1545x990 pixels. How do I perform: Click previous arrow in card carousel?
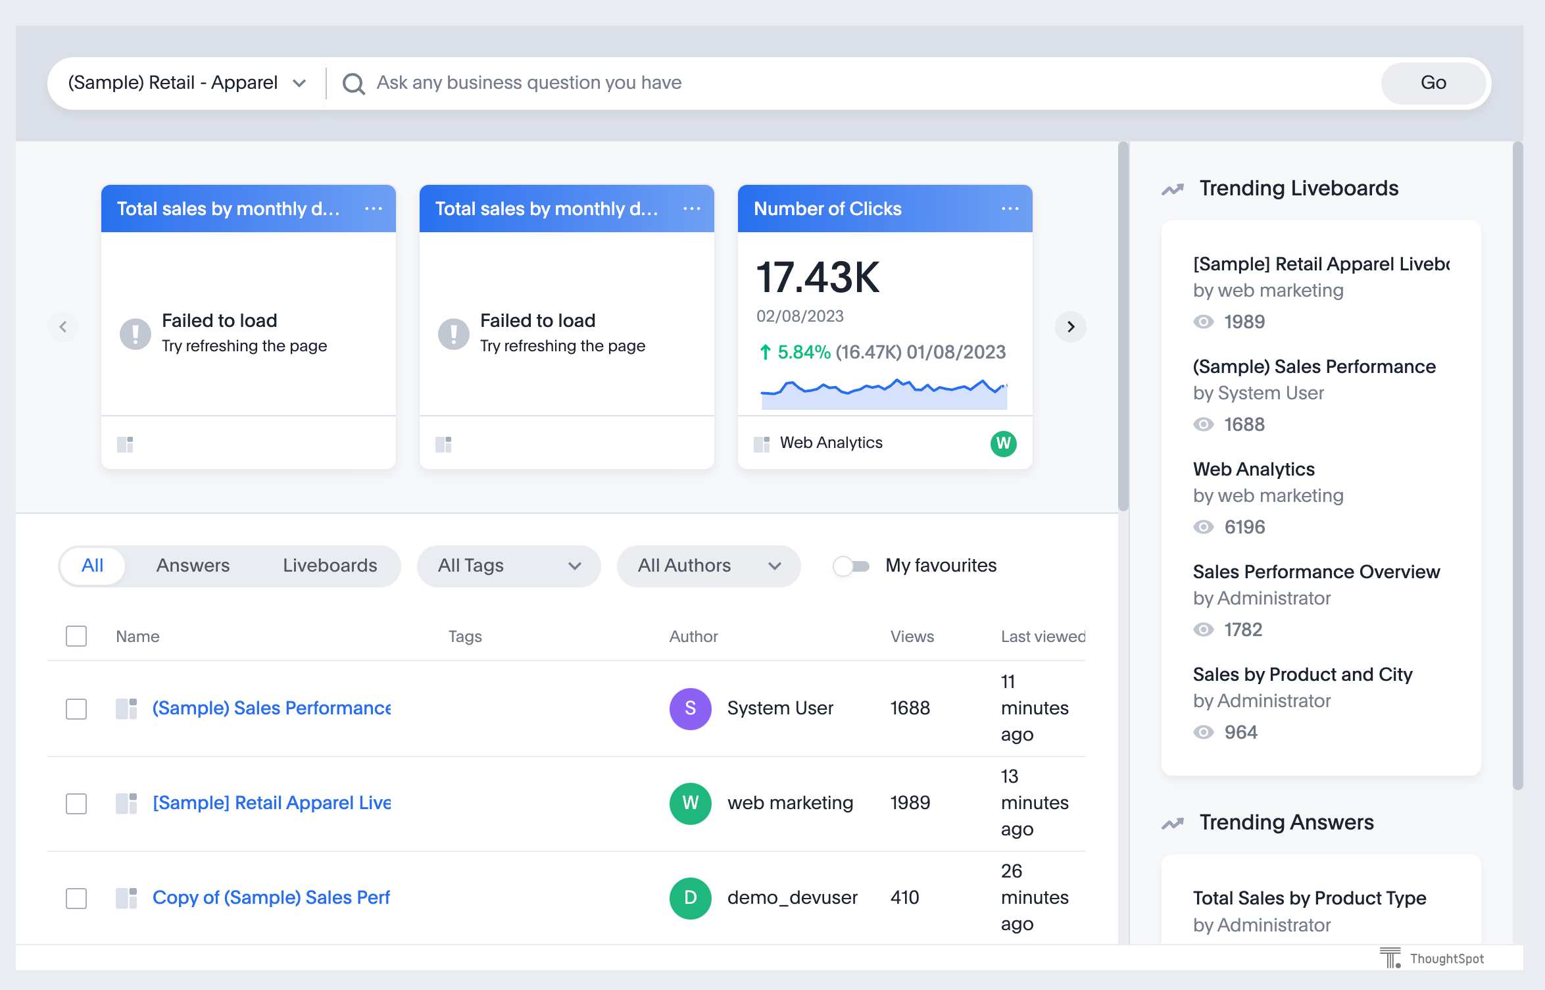pos(63,327)
